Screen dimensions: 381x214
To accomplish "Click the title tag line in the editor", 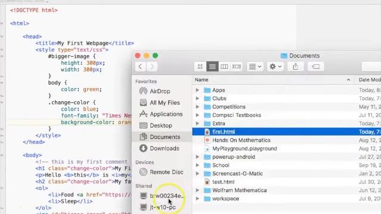I will [85, 43].
